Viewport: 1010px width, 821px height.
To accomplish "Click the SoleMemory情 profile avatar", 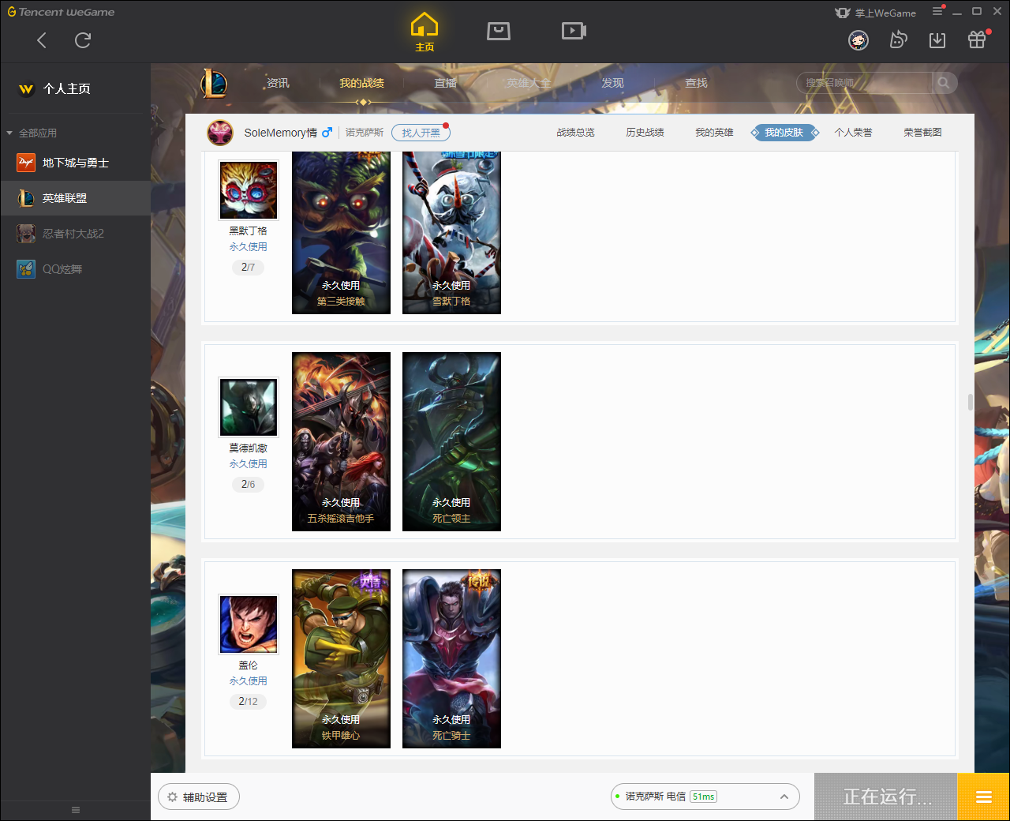I will [220, 133].
